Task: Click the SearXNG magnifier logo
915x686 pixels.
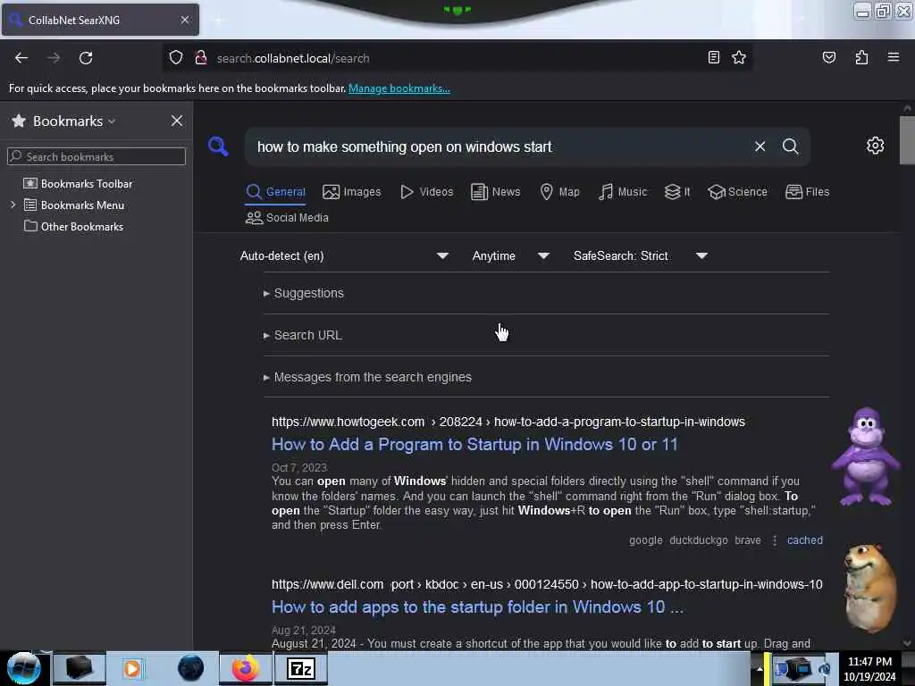Action: (x=218, y=146)
